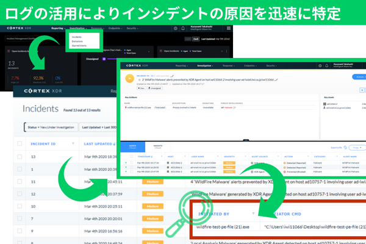Click user icon in Key Assets panel
Viewport: 366px width, 244px height.
click(325, 107)
